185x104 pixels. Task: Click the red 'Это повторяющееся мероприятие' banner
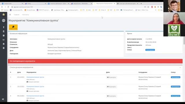95,61
